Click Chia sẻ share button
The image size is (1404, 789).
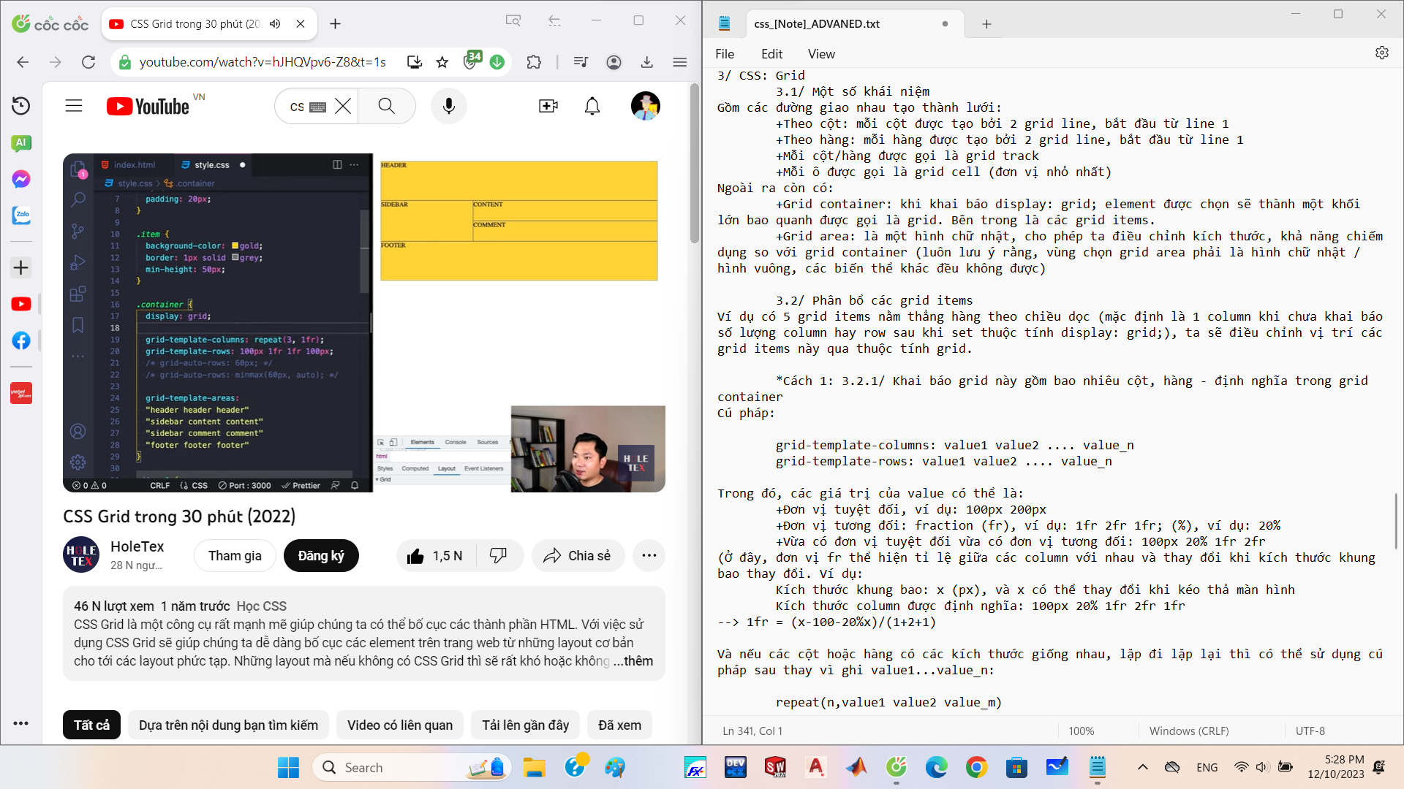coord(578,556)
